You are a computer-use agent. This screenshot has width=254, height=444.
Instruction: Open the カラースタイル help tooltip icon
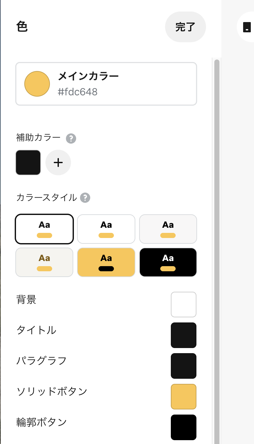[85, 198]
